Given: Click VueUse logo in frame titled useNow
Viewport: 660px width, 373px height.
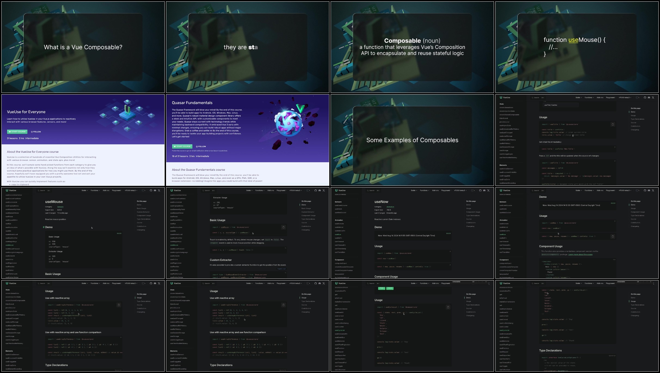Looking at the screenshot, I should (340, 190).
